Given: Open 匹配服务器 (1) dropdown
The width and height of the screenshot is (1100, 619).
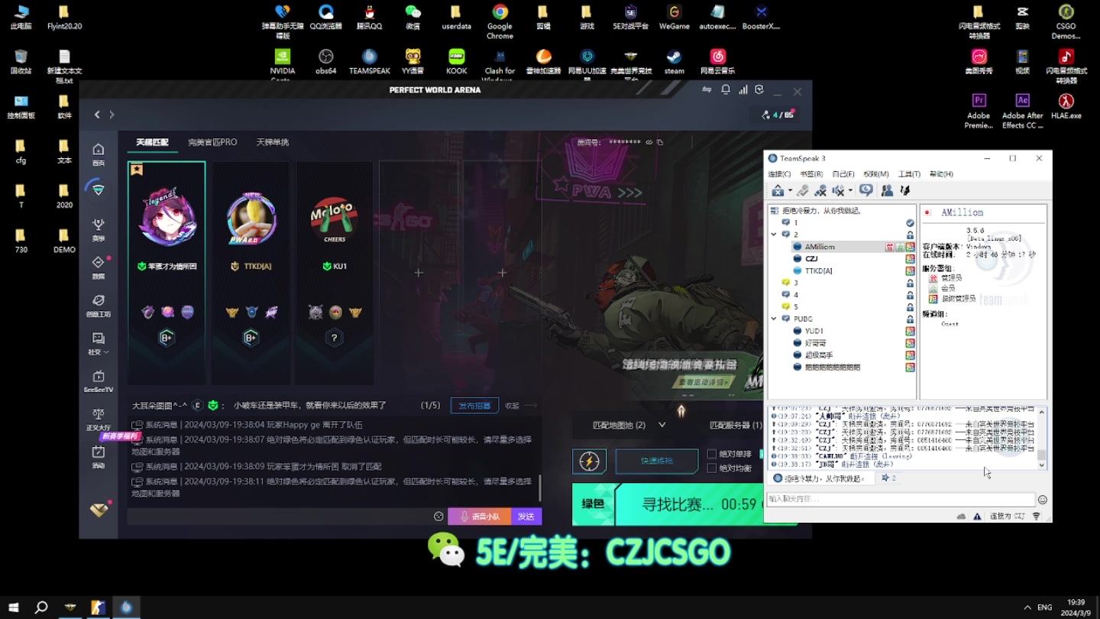Looking at the screenshot, I should click(736, 425).
